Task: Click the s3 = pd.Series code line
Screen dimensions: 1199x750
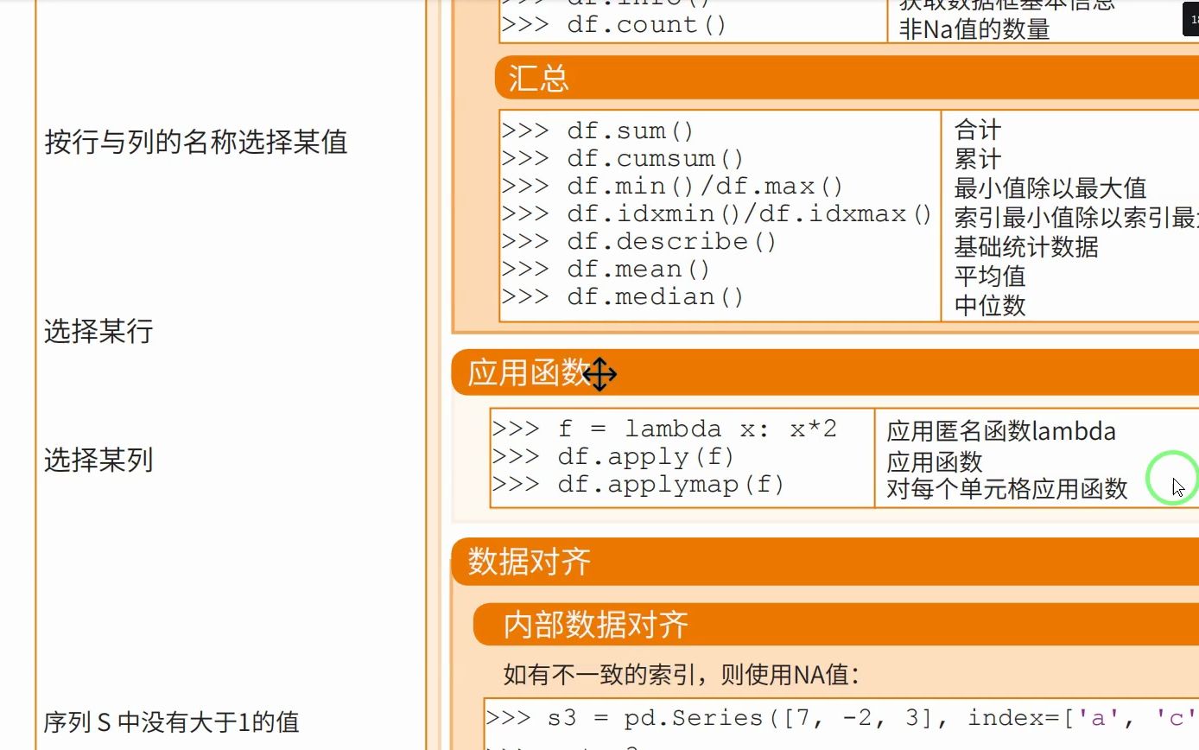Action: point(841,718)
